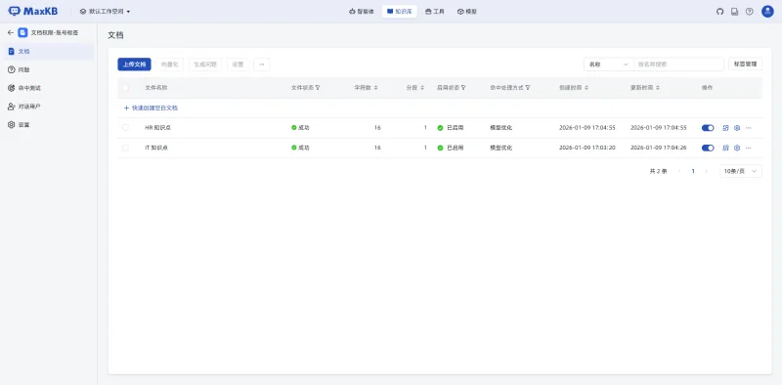This screenshot has width=782, height=385.
Task: Disable the IT 知识点 enable switch
Action: [x=708, y=148]
